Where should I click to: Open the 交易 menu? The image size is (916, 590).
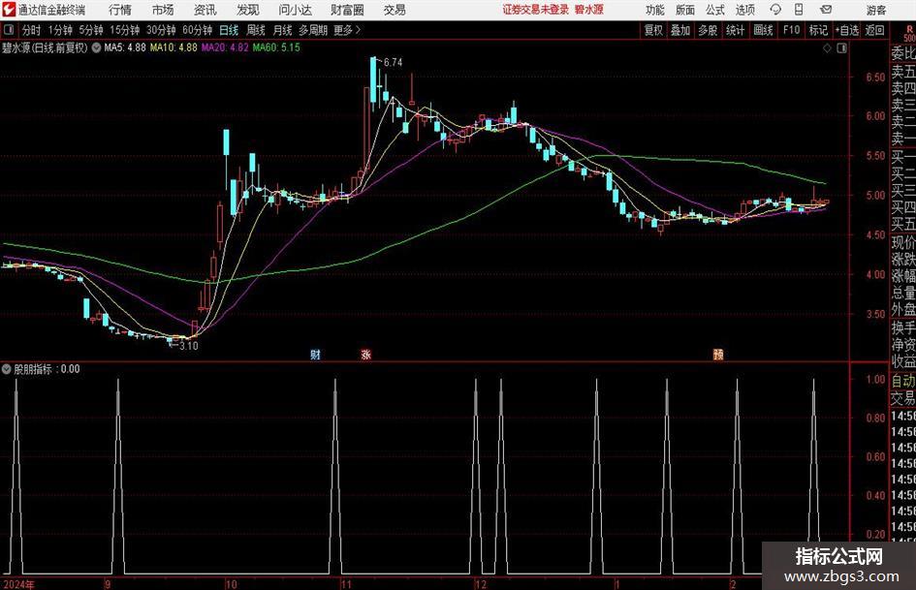click(x=395, y=10)
